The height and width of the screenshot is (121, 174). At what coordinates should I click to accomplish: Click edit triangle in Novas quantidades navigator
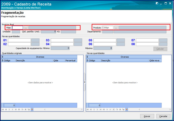click(107, 109)
